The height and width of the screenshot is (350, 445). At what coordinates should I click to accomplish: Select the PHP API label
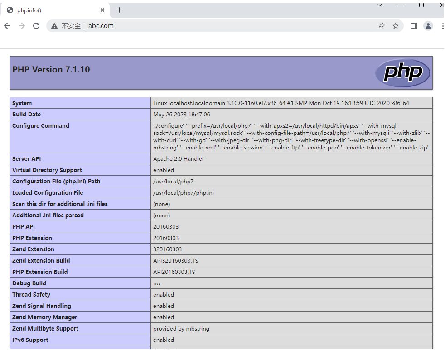pyautogui.click(x=24, y=227)
